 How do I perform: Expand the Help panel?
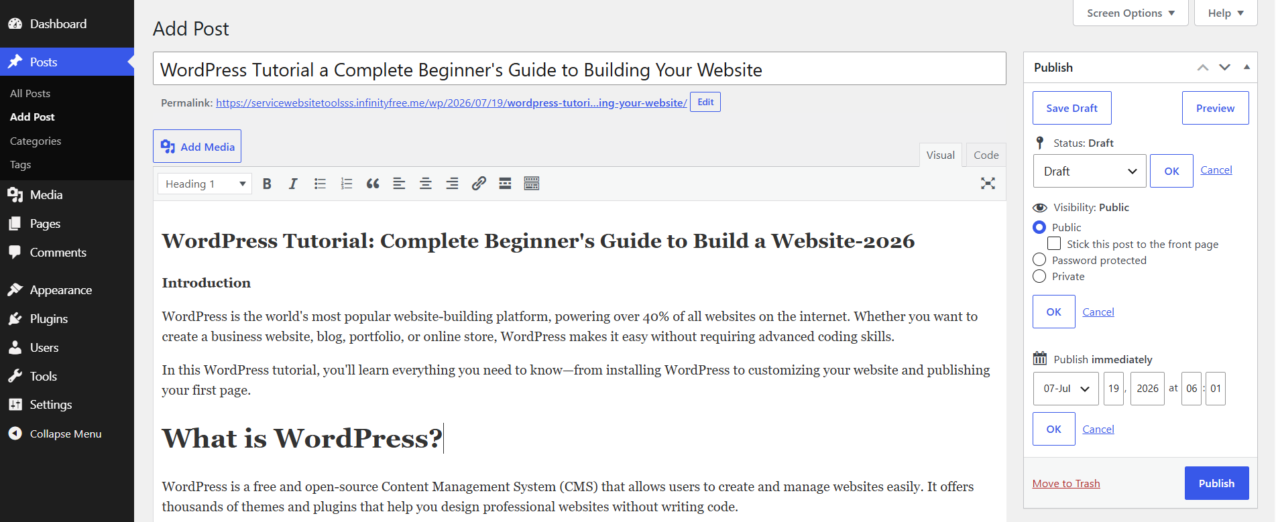(x=1226, y=13)
